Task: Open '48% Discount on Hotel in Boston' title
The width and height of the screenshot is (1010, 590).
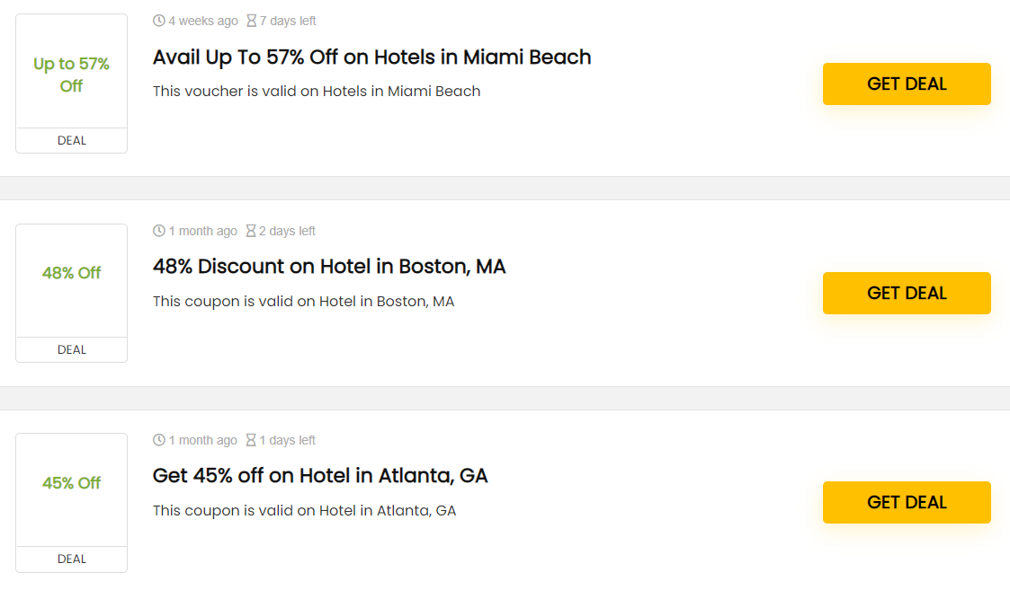Action: click(329, 267)
